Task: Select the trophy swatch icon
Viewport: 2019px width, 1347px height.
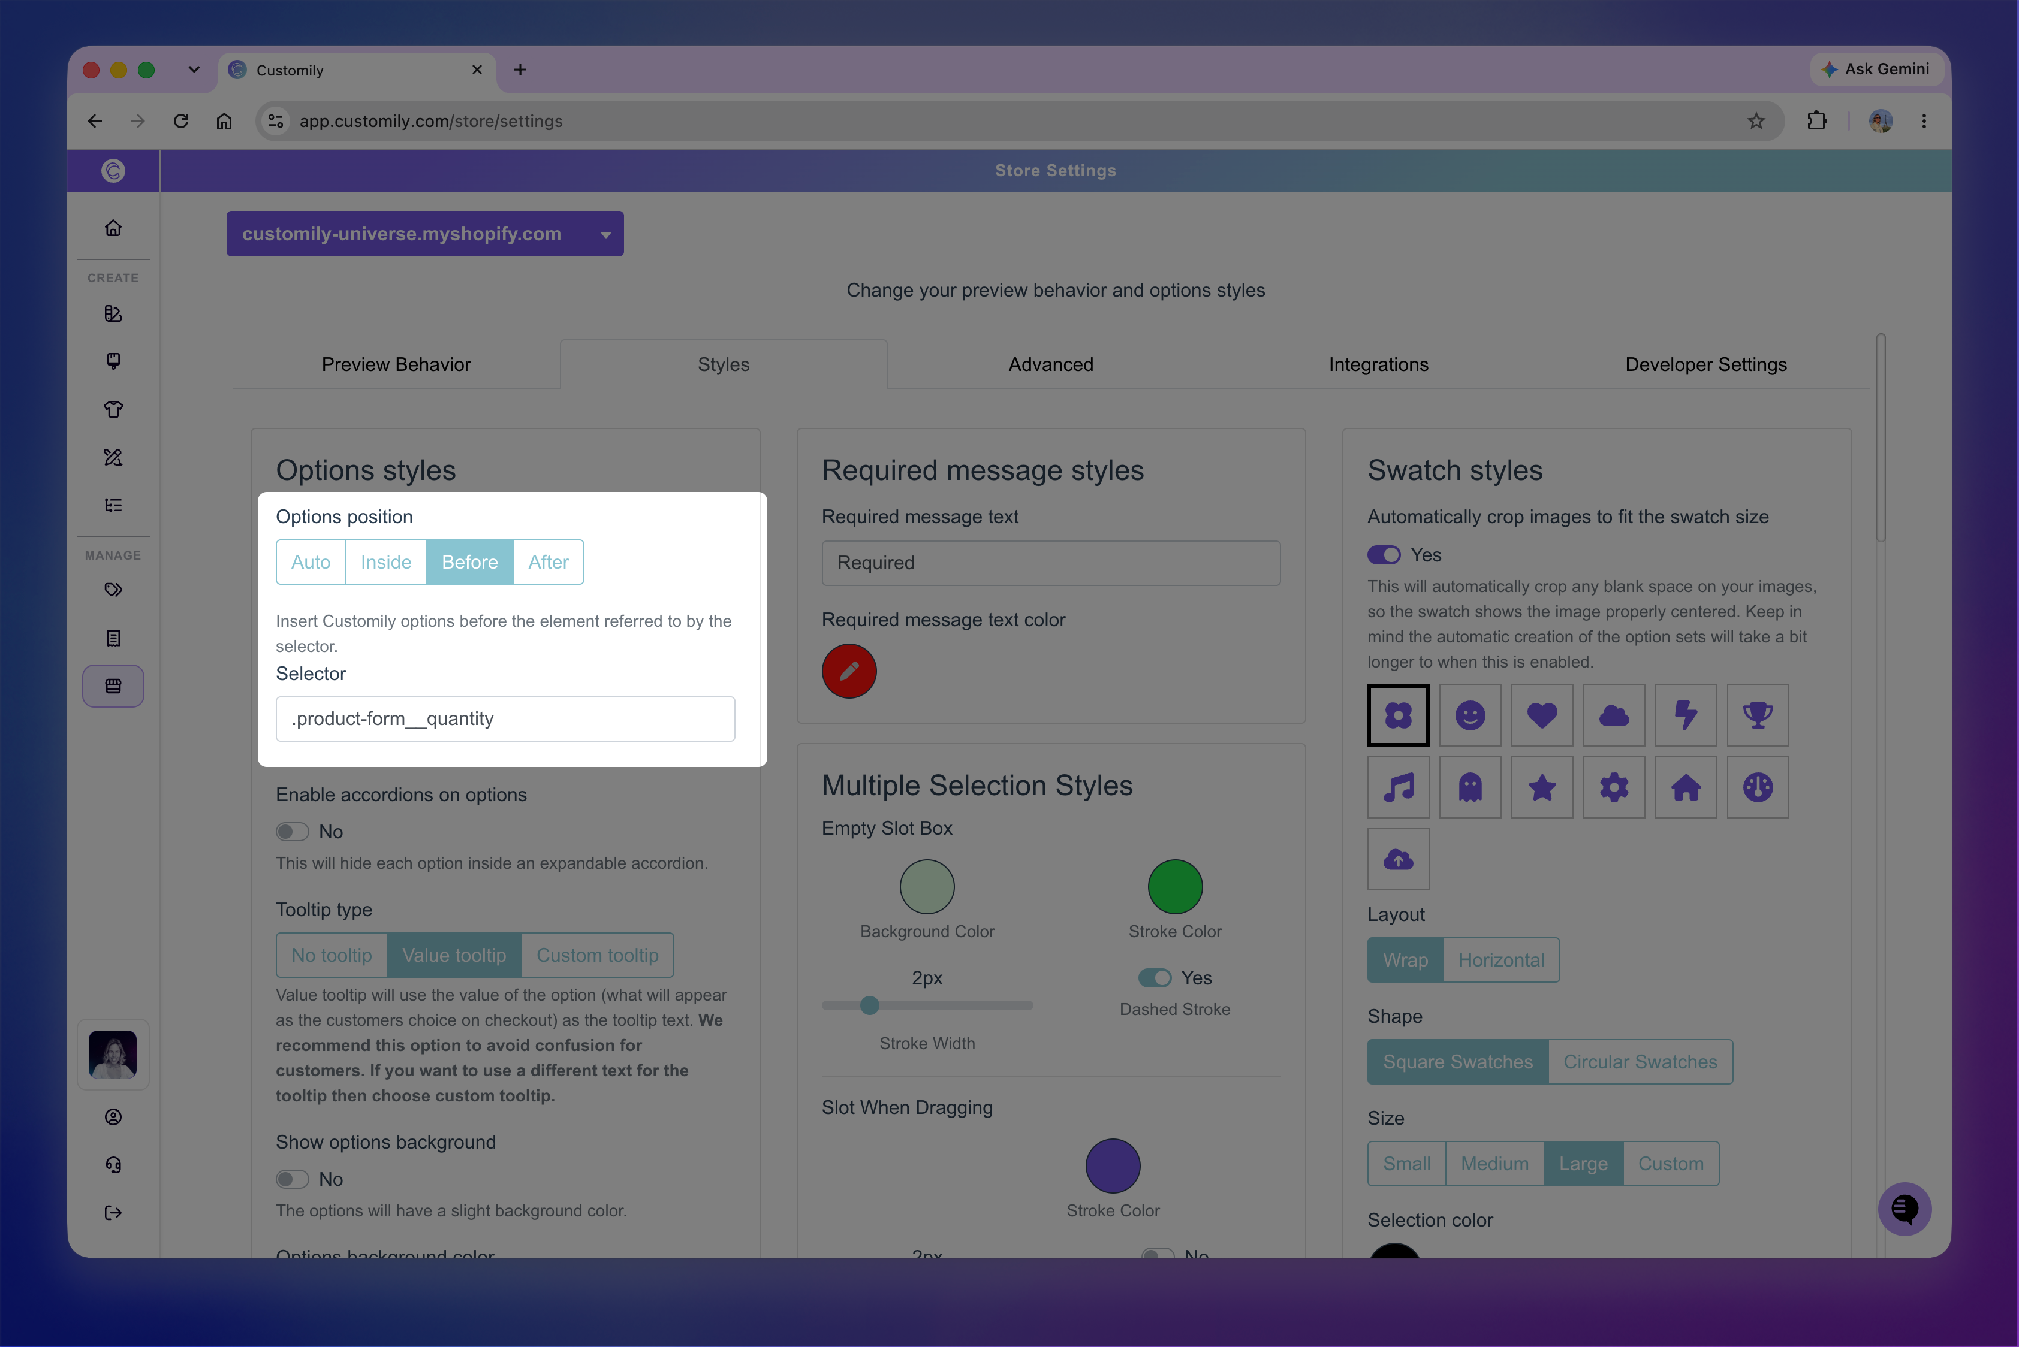Action: pyautogui.click(x=1758, y=715)
